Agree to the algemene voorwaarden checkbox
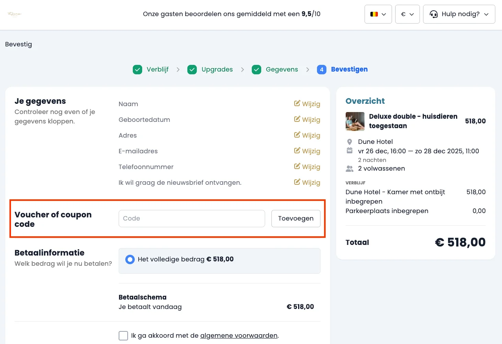Image resolution: width=502 pixels, height=344 pixels. click(123, 336)
